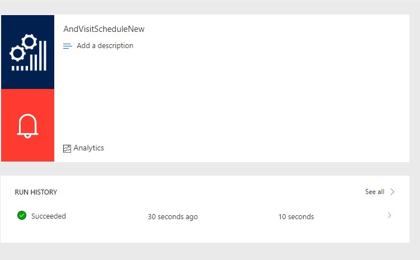420x260 pixels.
Task: Click the 10 seconds run duration
Action: pos(296,217)
